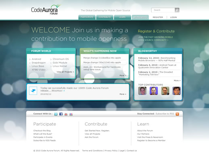The height and width of the screenshot is (156, 209).
Task: Click the search magnifier icon
Action: click(177, 10)
